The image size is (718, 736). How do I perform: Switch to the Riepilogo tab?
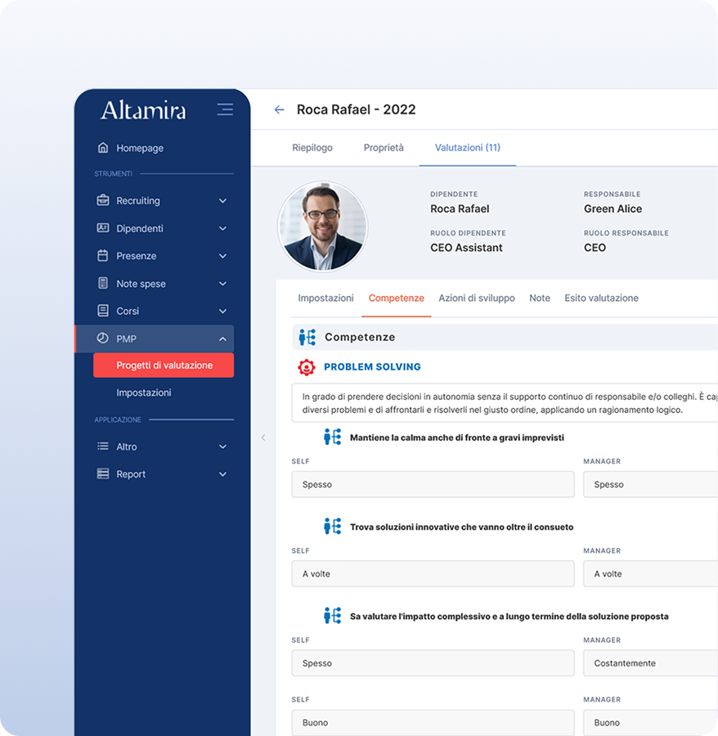(x=312, y=148)
